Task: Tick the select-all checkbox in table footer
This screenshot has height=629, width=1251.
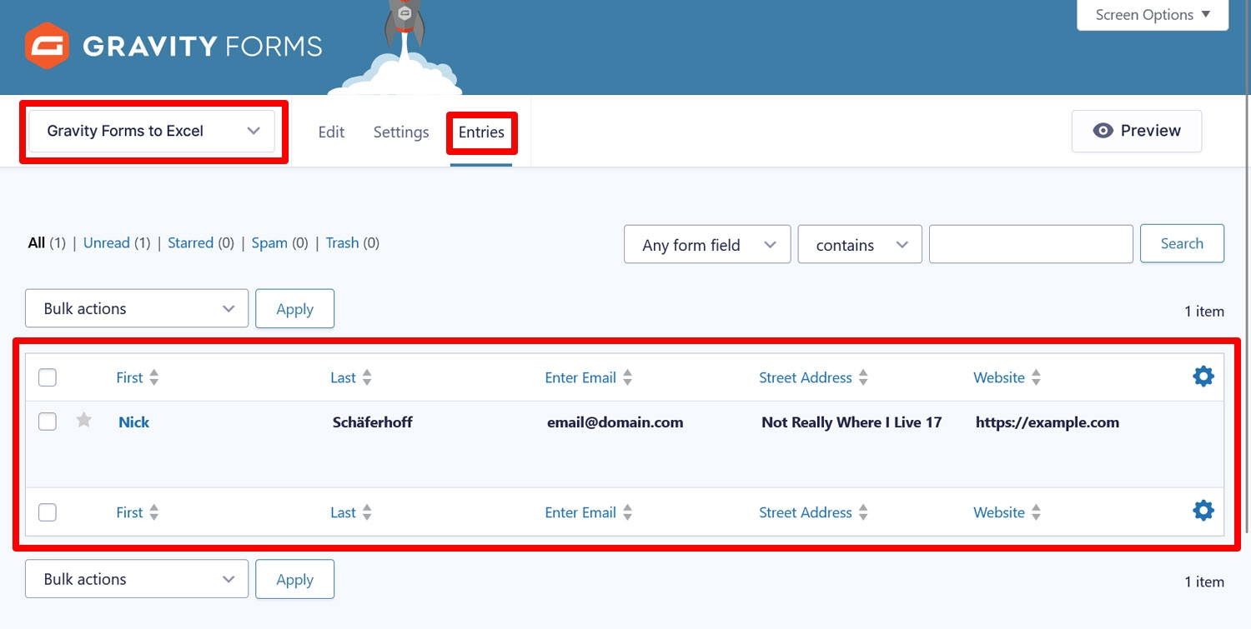Action: coord(48,512)
